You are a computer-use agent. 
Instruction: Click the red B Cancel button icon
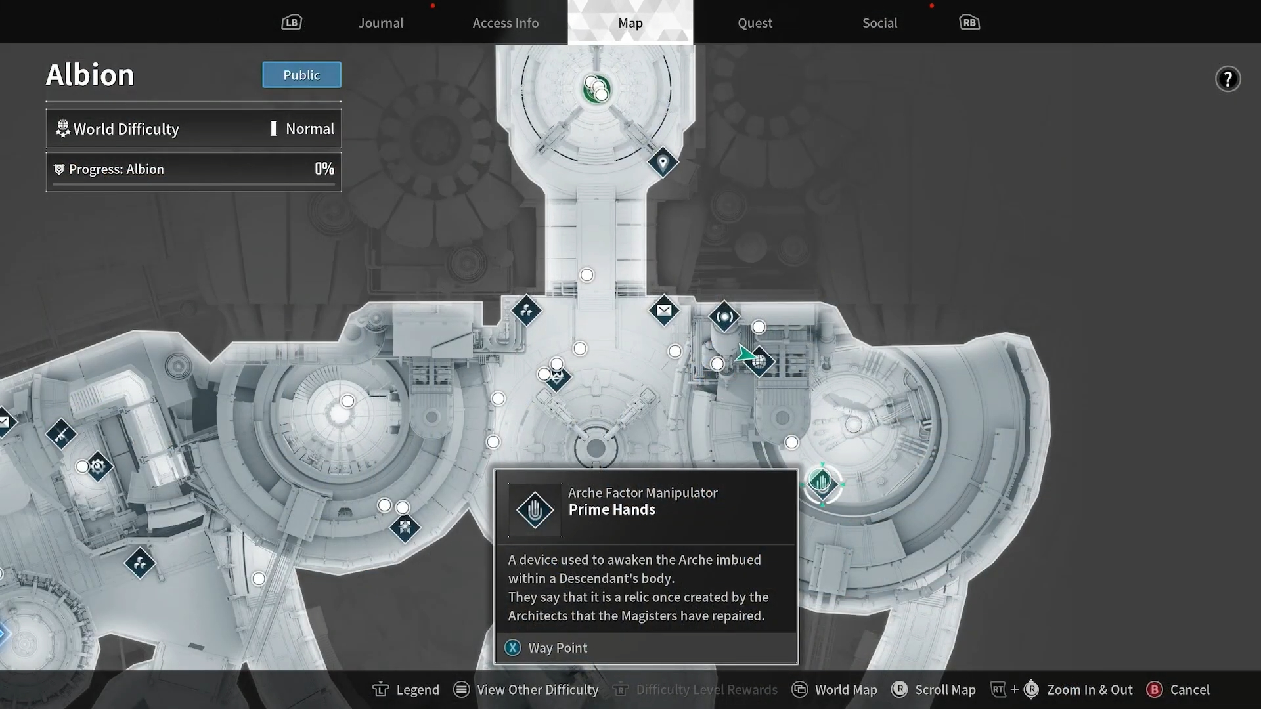pyautogui.click(x=1155, y=689)
